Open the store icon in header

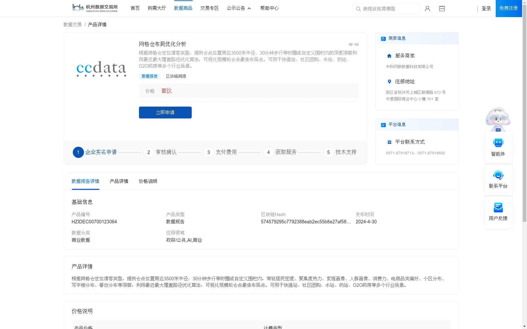coord(442,9)
